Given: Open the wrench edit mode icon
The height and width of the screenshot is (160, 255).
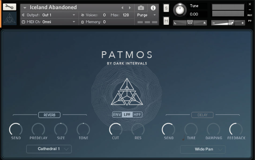Looking at the screenshot, I should click(x=9, y=7).
